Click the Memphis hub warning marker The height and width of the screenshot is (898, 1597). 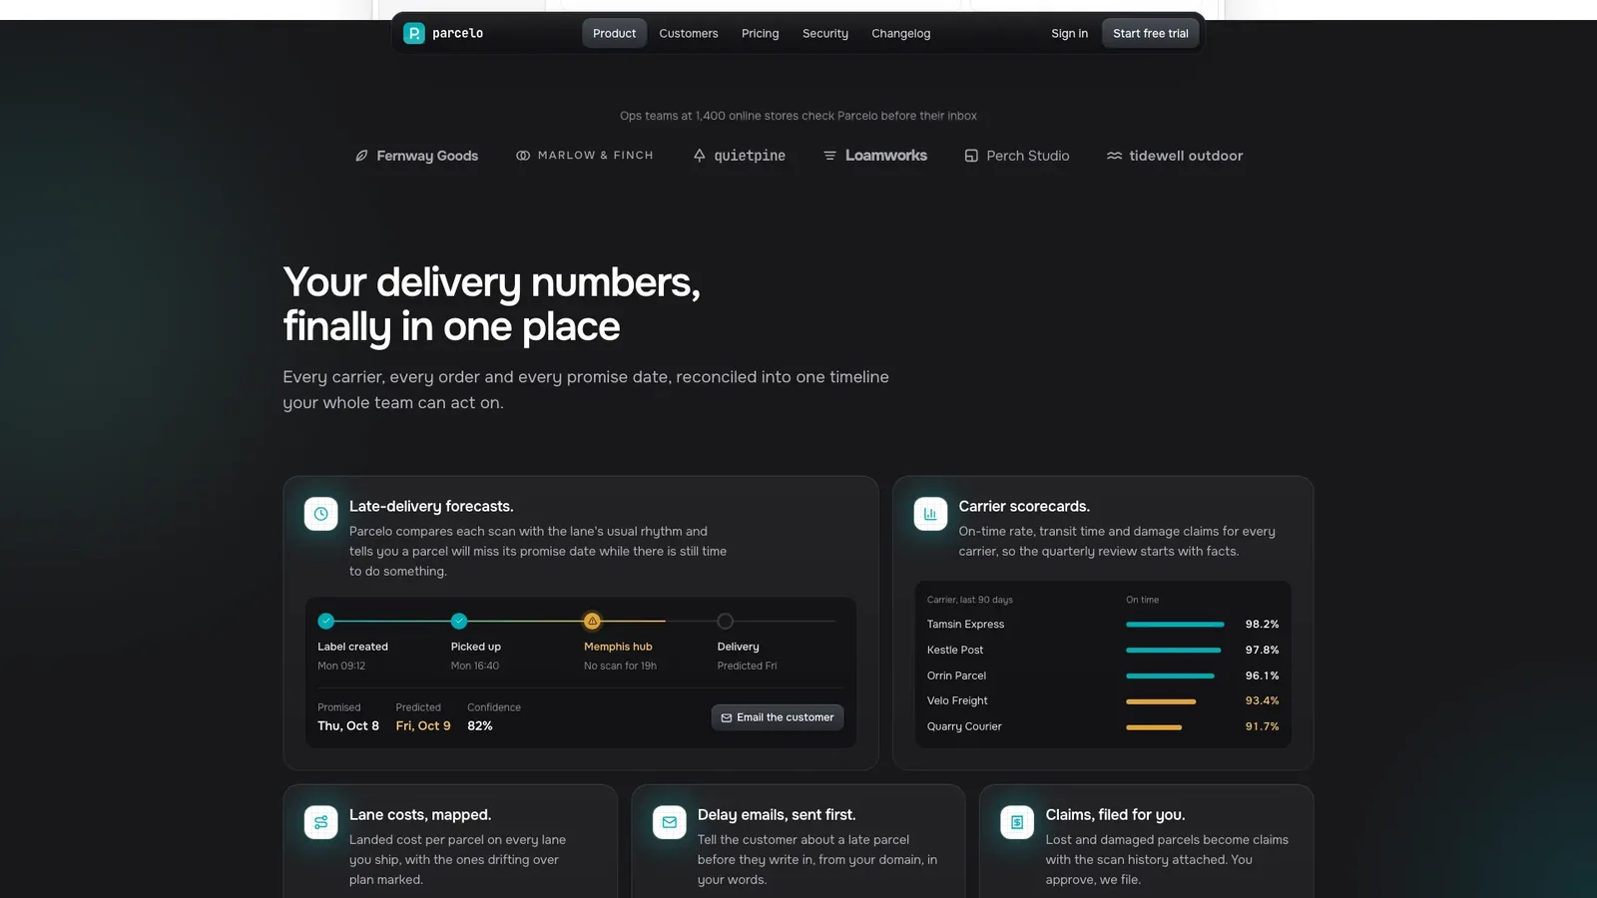(x=592, y=621)
